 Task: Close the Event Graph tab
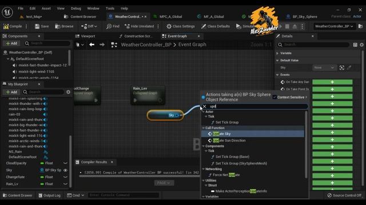(x=199, y=36)
